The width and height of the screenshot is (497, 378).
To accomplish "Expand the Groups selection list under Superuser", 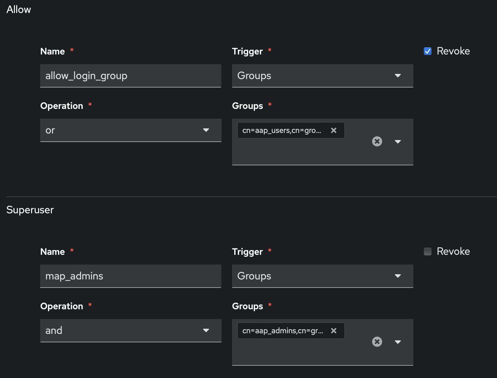I will click(398, 342).
